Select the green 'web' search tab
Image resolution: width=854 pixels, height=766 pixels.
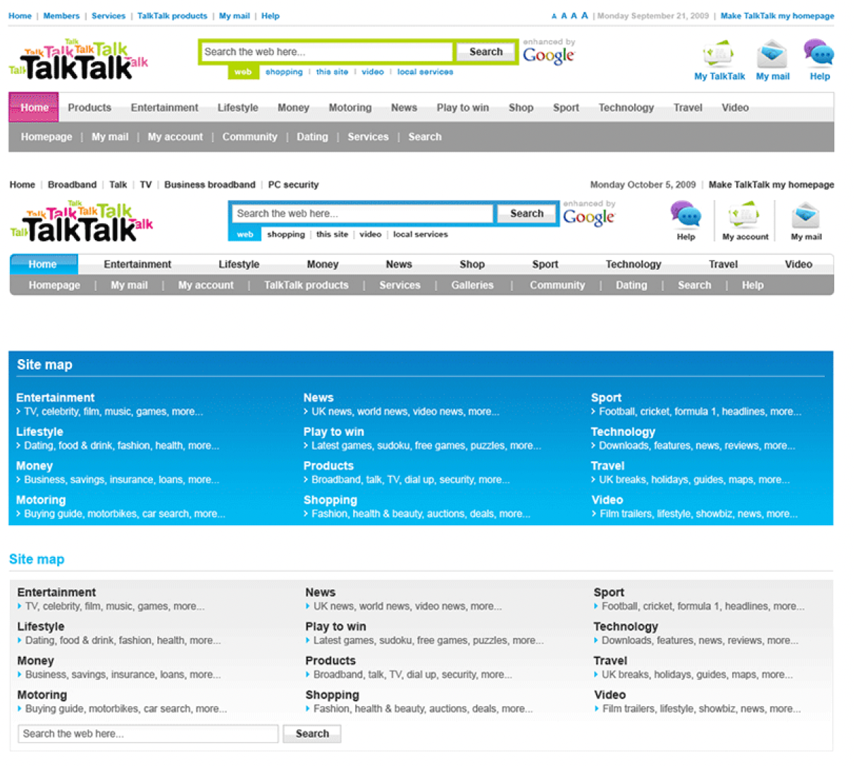(243, 72)
